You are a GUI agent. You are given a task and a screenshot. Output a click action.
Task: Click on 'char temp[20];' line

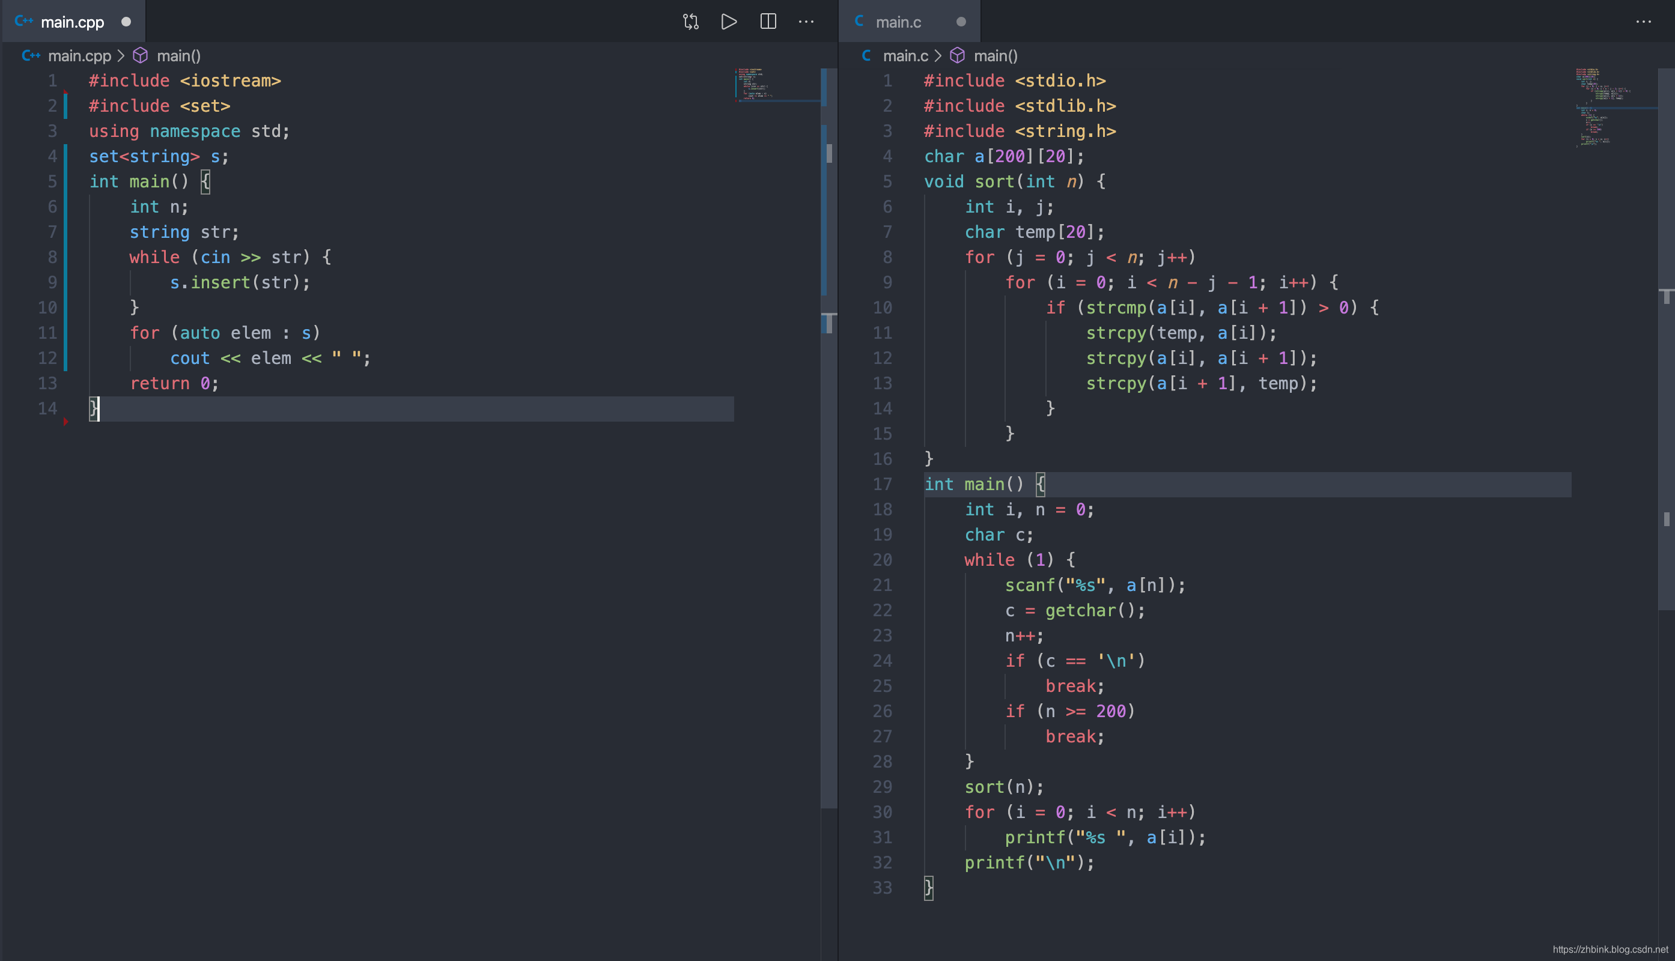point(1035,232)
